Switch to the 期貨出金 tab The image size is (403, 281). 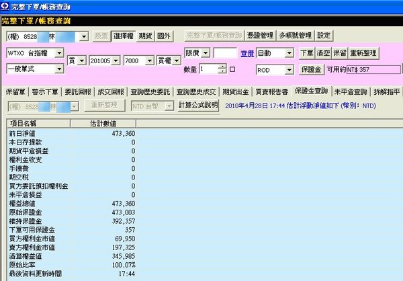click(236, 92)
